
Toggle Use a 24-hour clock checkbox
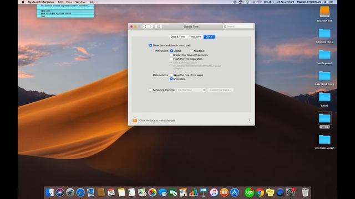click(x=171, y=62)
